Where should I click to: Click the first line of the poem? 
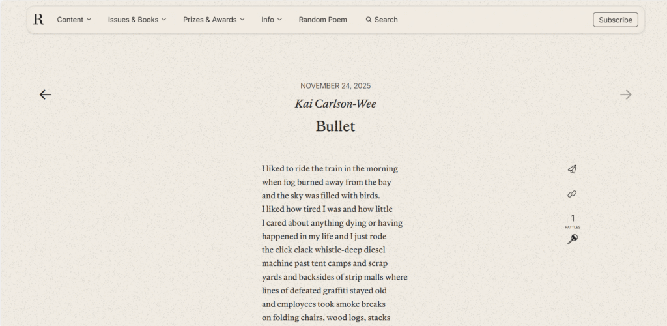(x=330, y=168)
